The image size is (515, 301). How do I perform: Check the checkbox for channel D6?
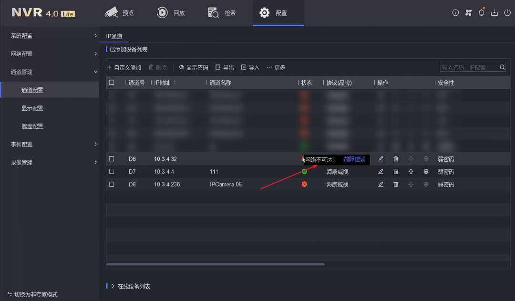pyautogui.click(x=112, y=159)
